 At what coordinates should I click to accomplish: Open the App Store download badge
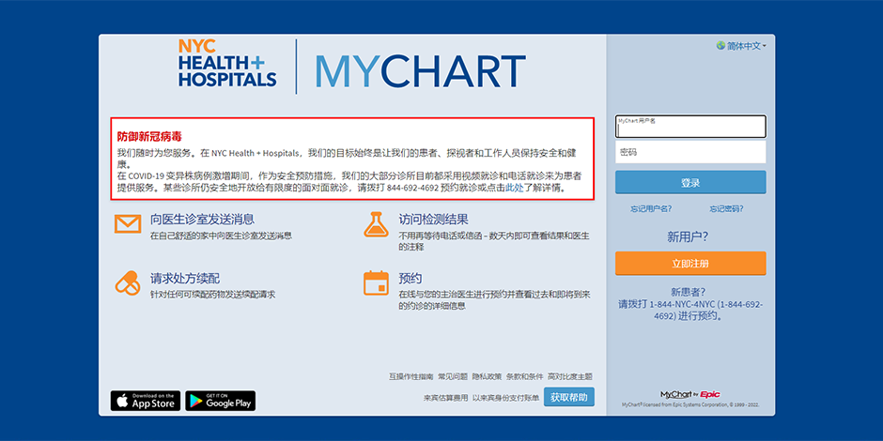click(x=146, y=401)
